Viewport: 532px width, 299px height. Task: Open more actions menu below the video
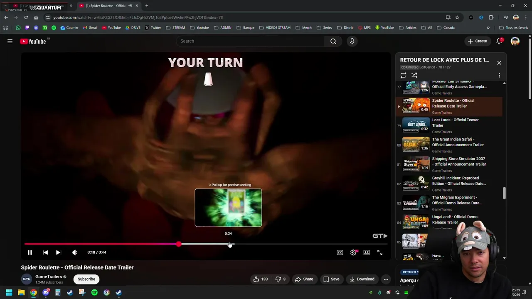(386, 279)
